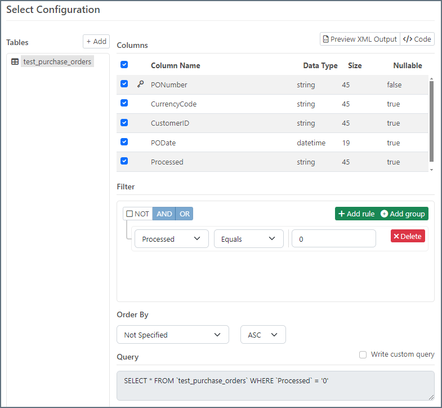Open the ASC sort direction dropdown
The height and width of the screenshot is (408, 442).
point(263,335)
